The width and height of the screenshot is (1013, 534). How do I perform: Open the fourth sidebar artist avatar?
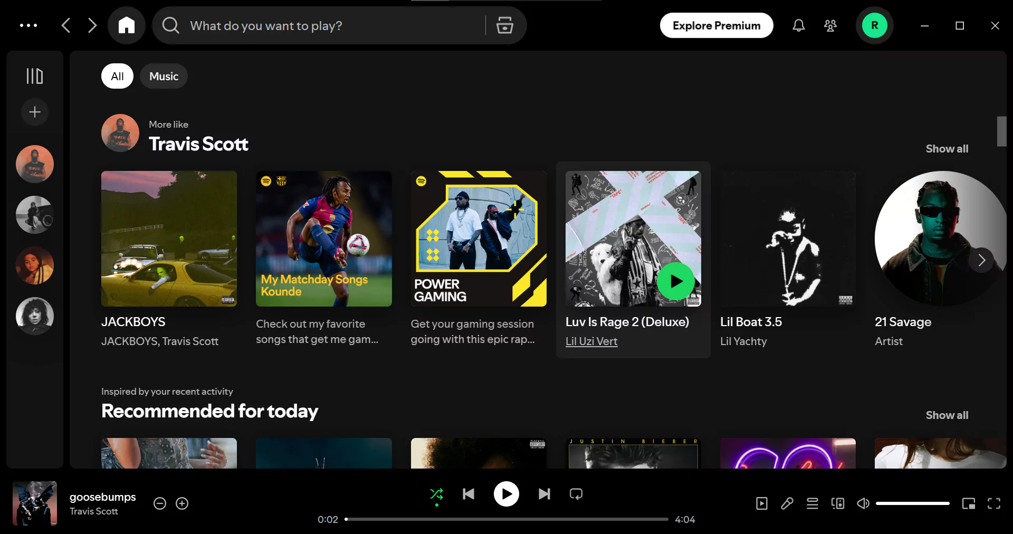tap(35, 316)
